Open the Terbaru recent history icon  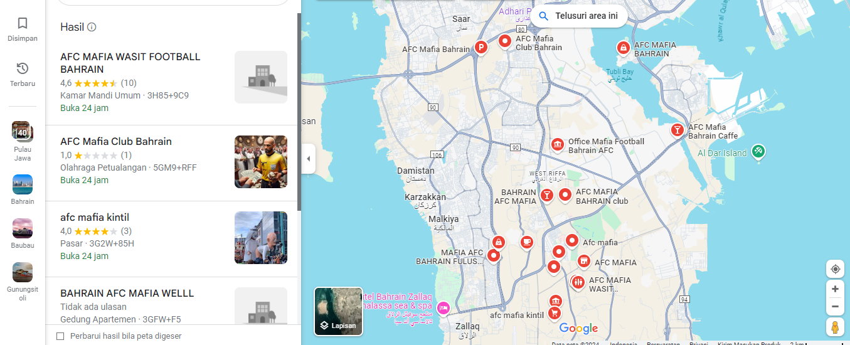(x=23, y=74)
